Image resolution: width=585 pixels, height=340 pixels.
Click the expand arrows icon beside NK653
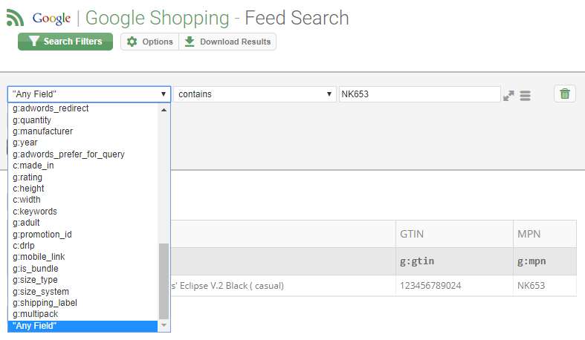508,96
